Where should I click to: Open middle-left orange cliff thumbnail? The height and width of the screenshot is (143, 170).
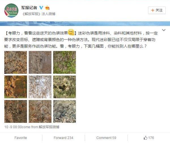click(x=16, y=87)
